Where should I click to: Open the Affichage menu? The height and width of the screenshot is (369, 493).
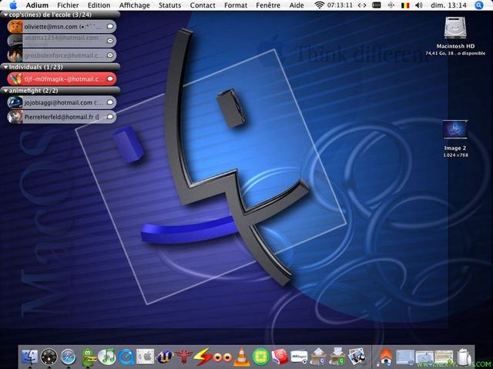135,5
